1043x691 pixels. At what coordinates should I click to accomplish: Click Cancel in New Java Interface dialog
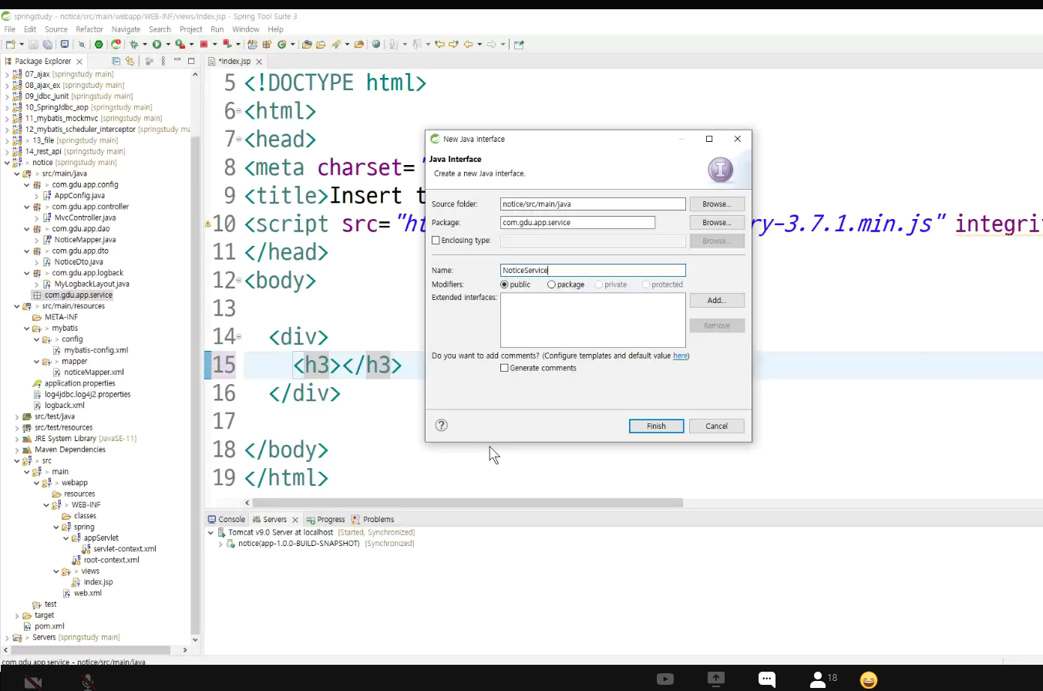pos(716,426)
